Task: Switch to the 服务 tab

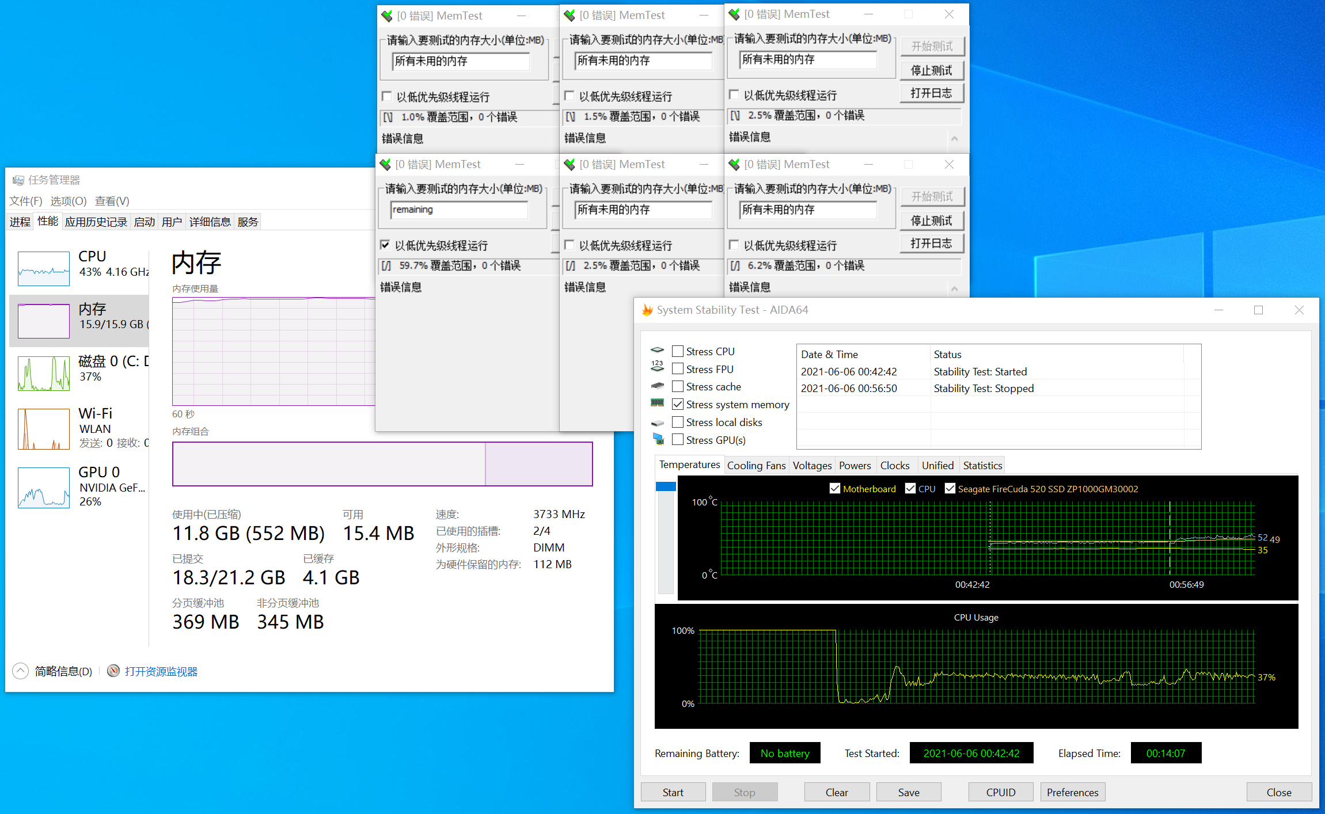Action: 248,222
